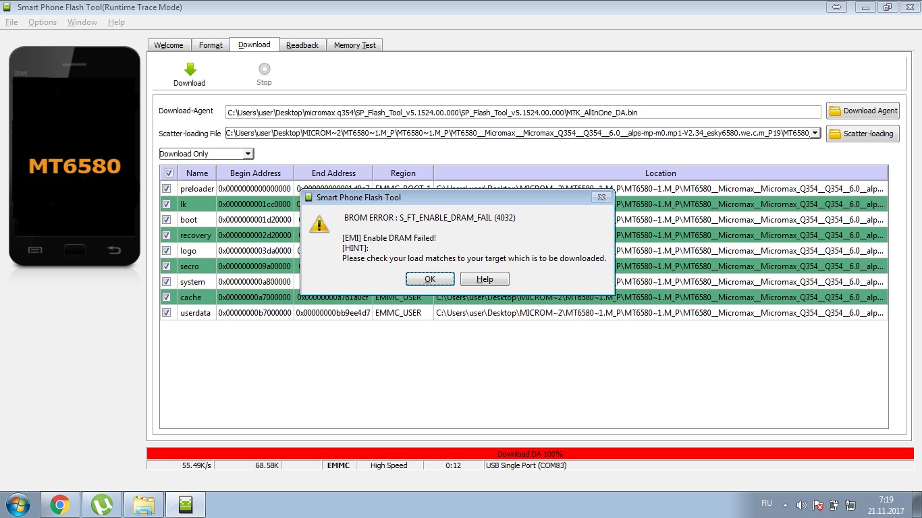
Task: Click the Windows Start button
Action: coord(18,504)
